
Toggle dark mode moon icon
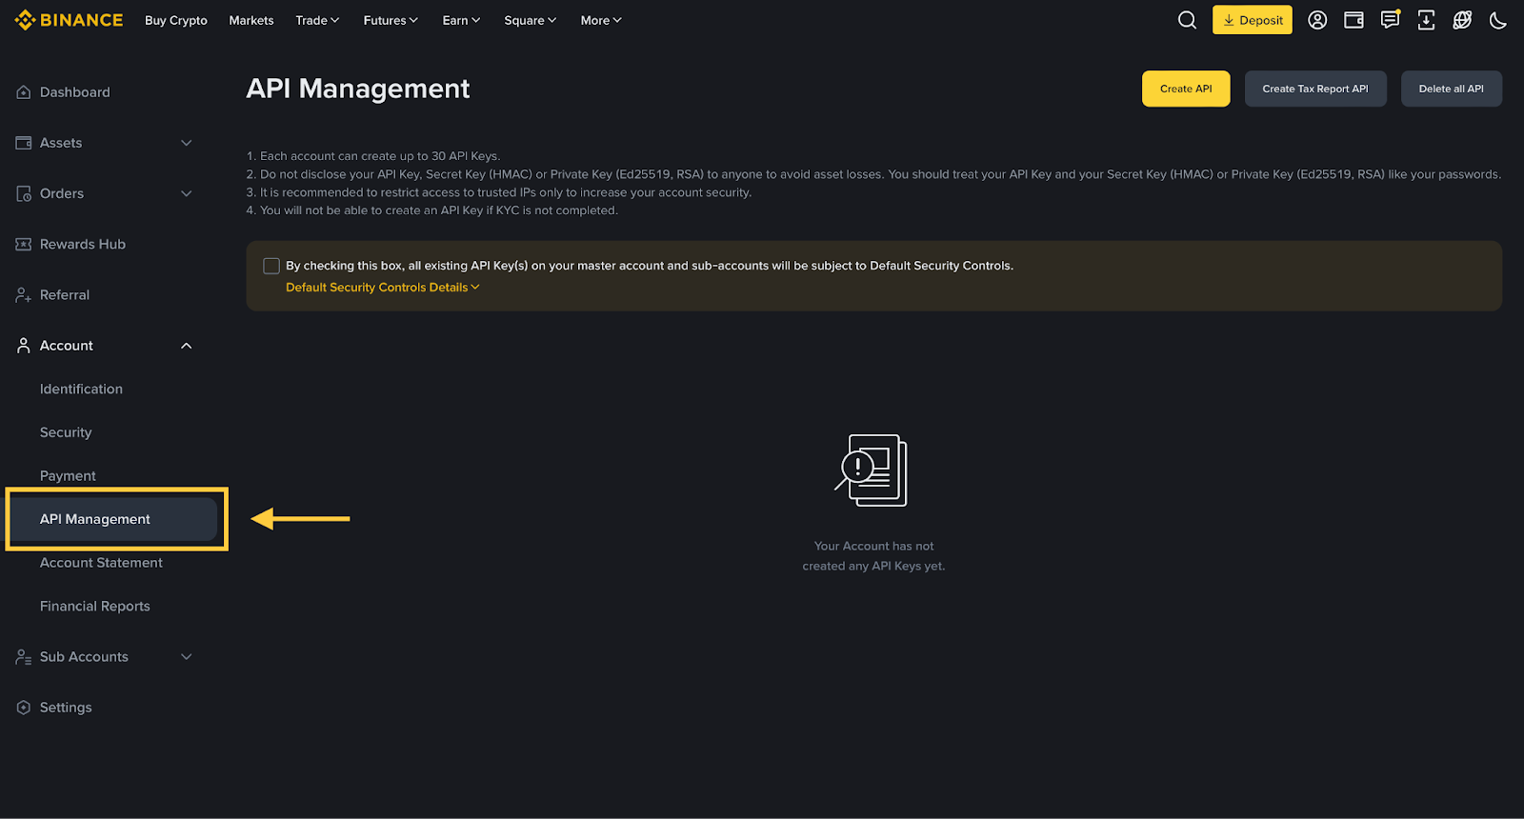coord(1498,20)
